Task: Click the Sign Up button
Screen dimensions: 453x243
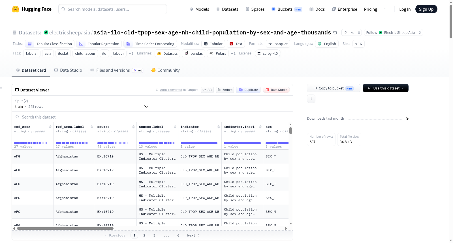Action: pos(426,9)
